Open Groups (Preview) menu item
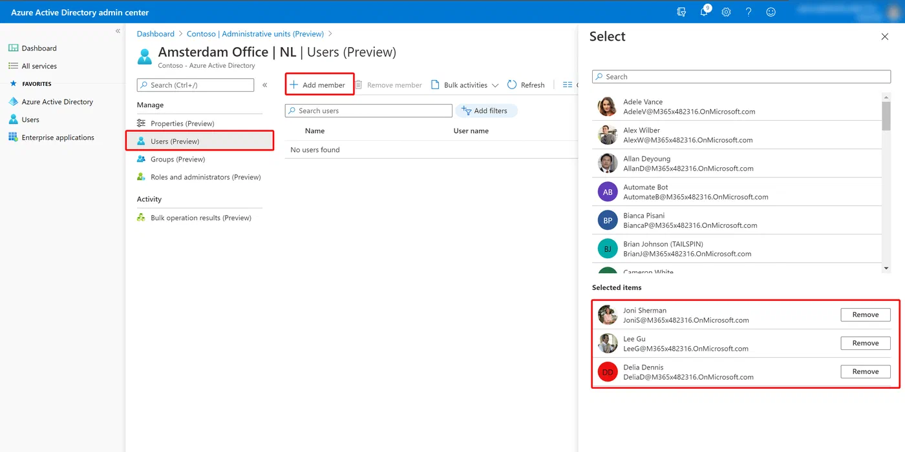 [x=178, y=159]
